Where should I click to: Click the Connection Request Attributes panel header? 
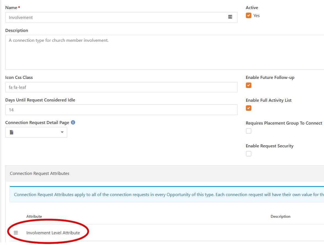click(x=165, y=174)
